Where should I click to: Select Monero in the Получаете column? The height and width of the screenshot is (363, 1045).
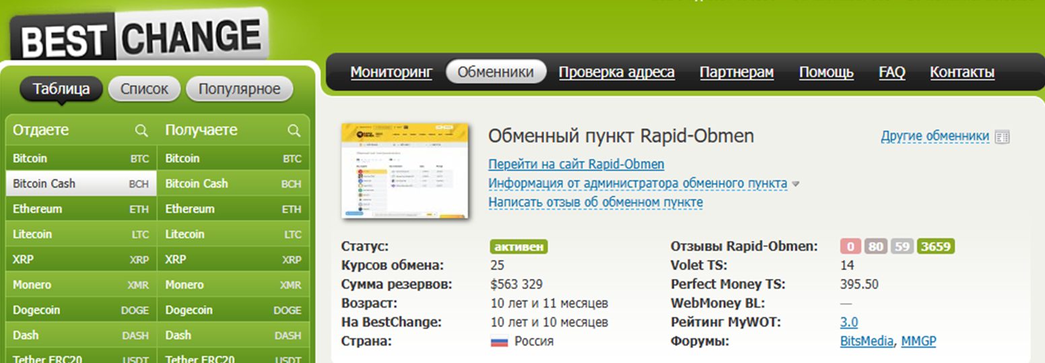pos(233,285)
